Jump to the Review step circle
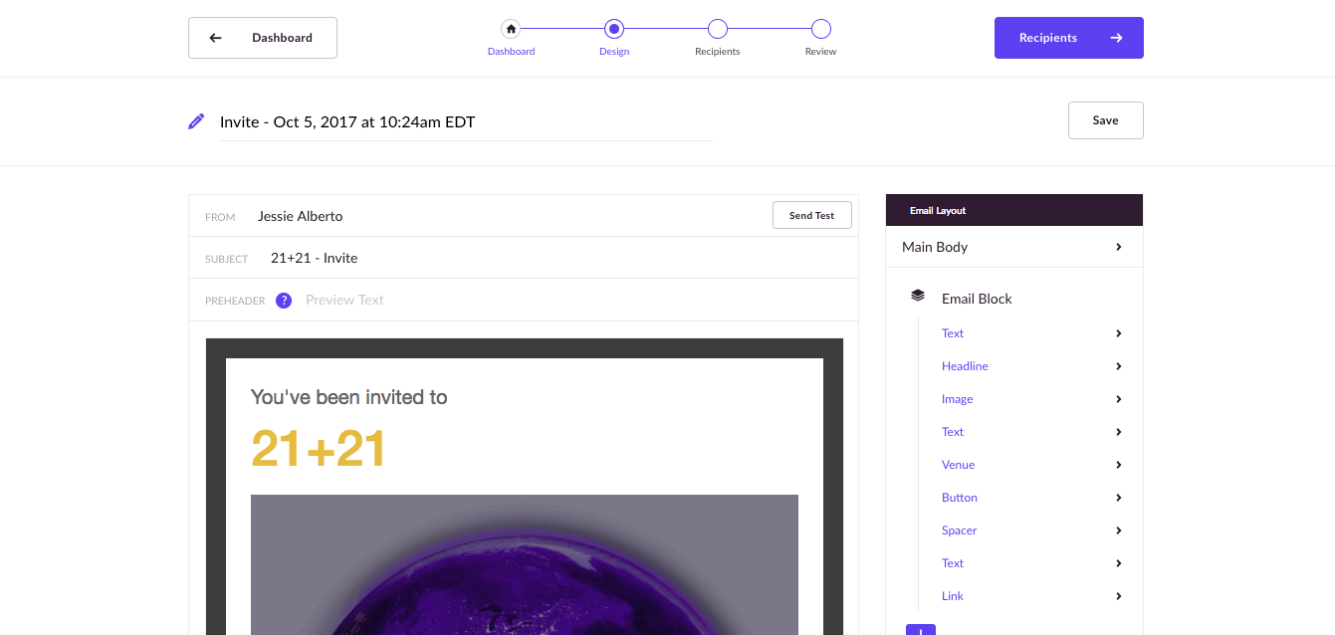Viewport: 1335px width, 635px height. pyautogui.click(x=821, y=29)
